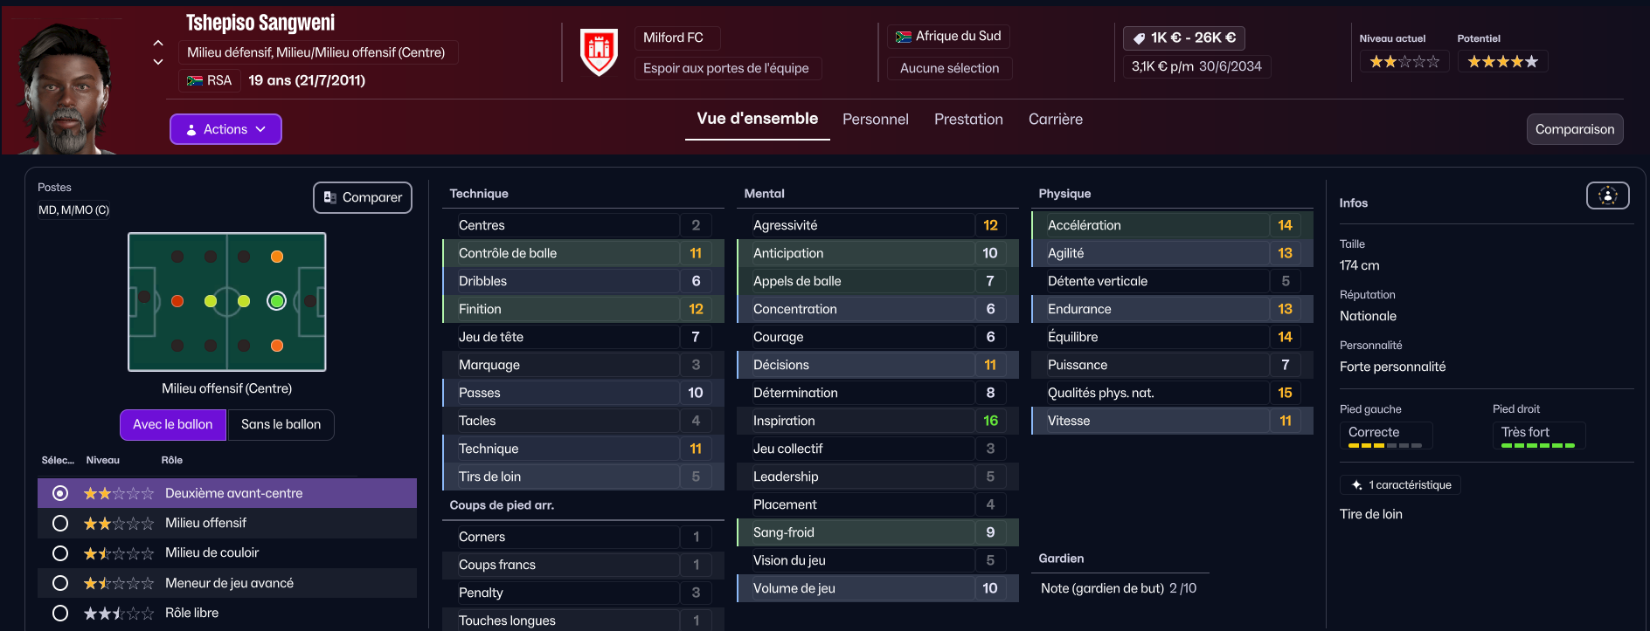Click the Milford FC club crest icon

pyautogui.click(x=599, y=51)
